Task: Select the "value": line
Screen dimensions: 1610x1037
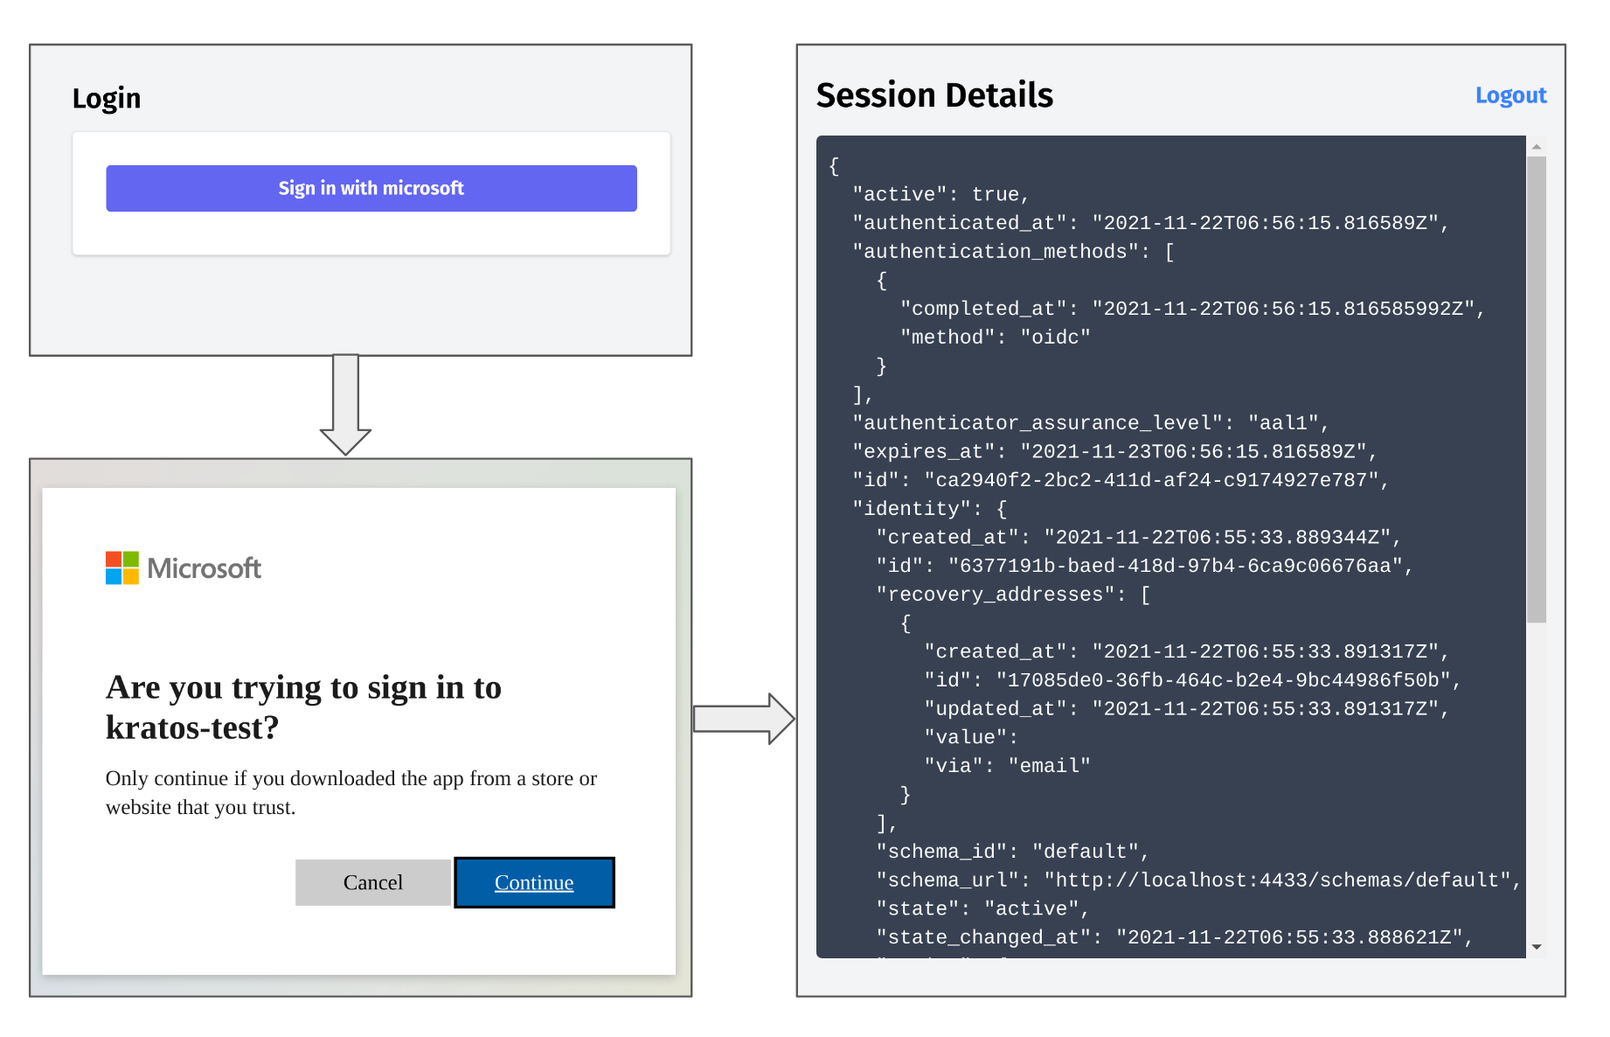Action: pyautogui.click(x=971, y=738)
